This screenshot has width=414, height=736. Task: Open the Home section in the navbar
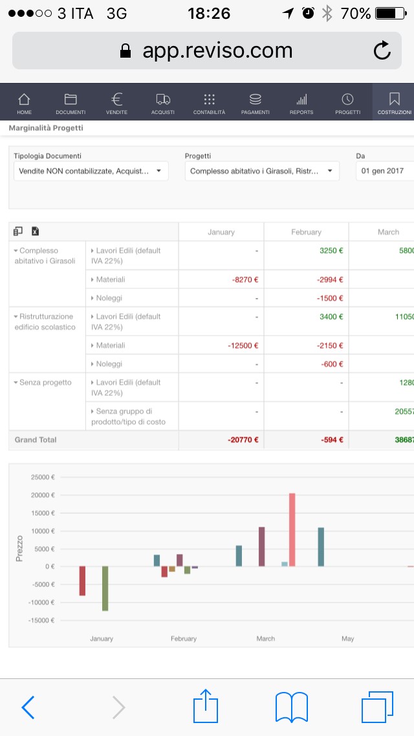[24, 103]
